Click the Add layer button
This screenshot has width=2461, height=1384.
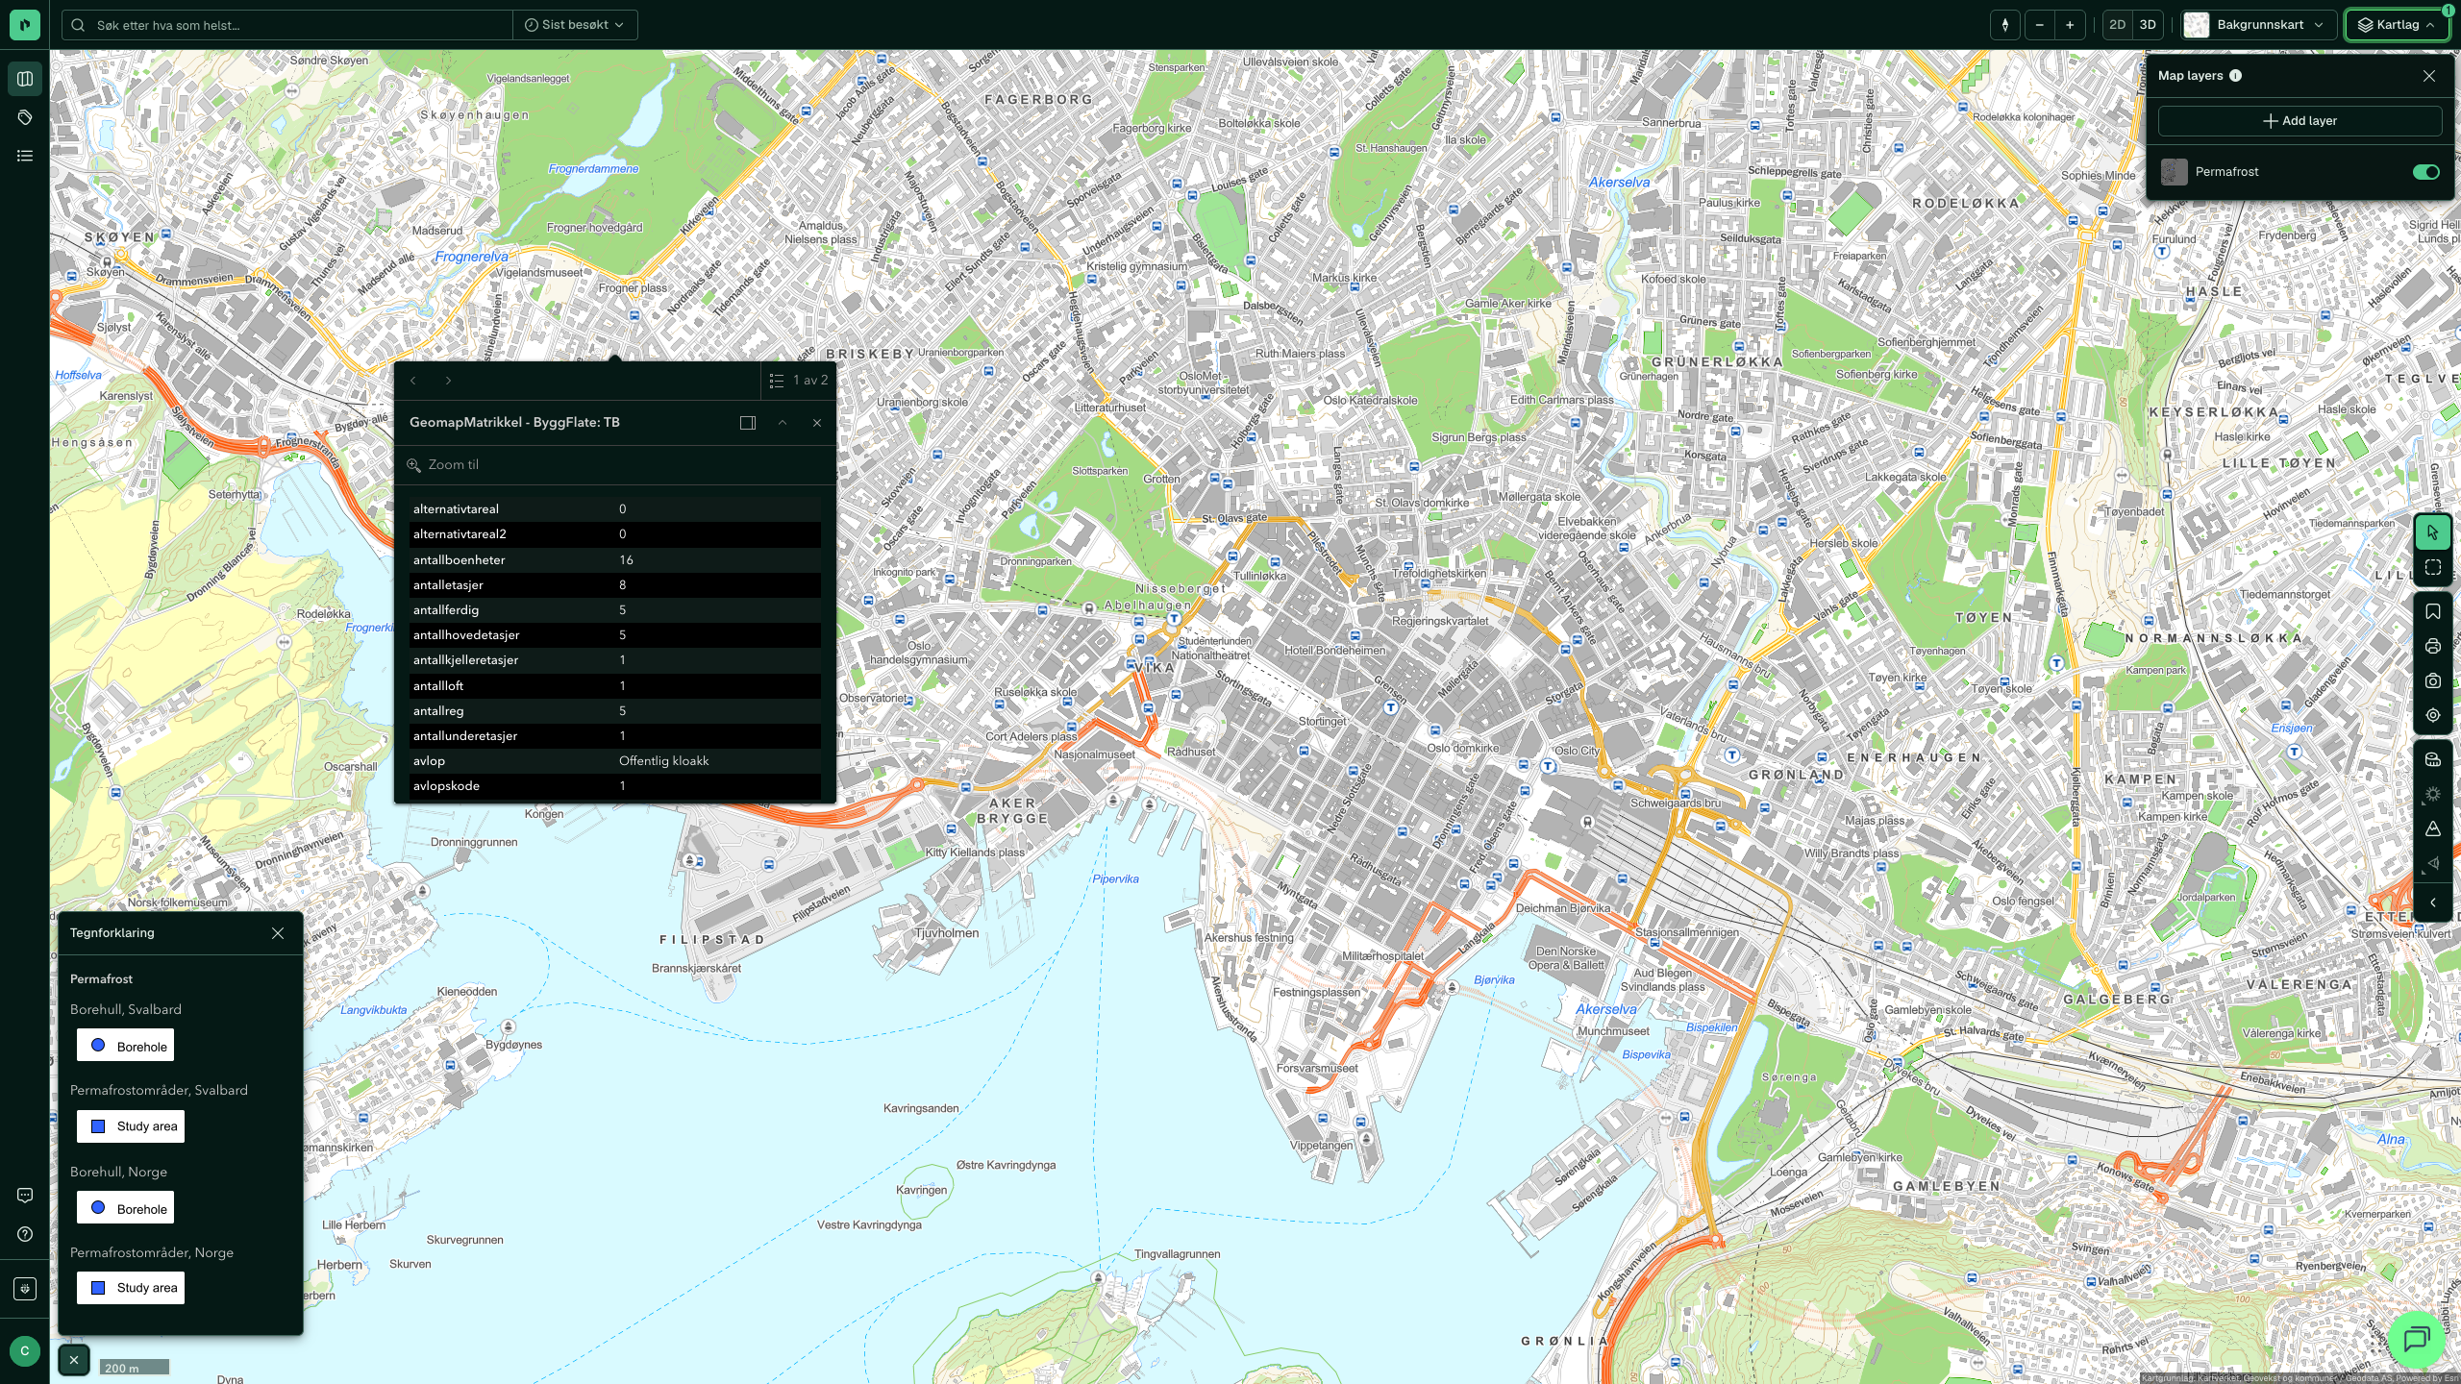click(2299, 121)
